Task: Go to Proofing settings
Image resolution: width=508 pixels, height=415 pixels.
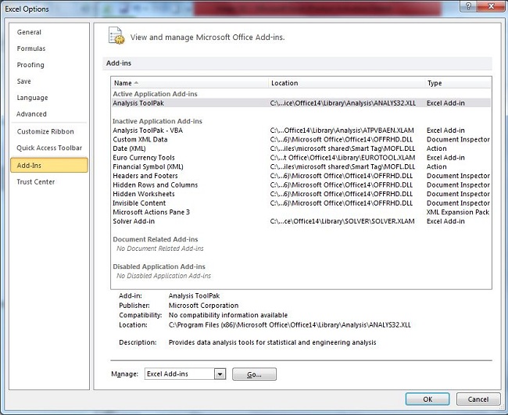Action: 30,65
